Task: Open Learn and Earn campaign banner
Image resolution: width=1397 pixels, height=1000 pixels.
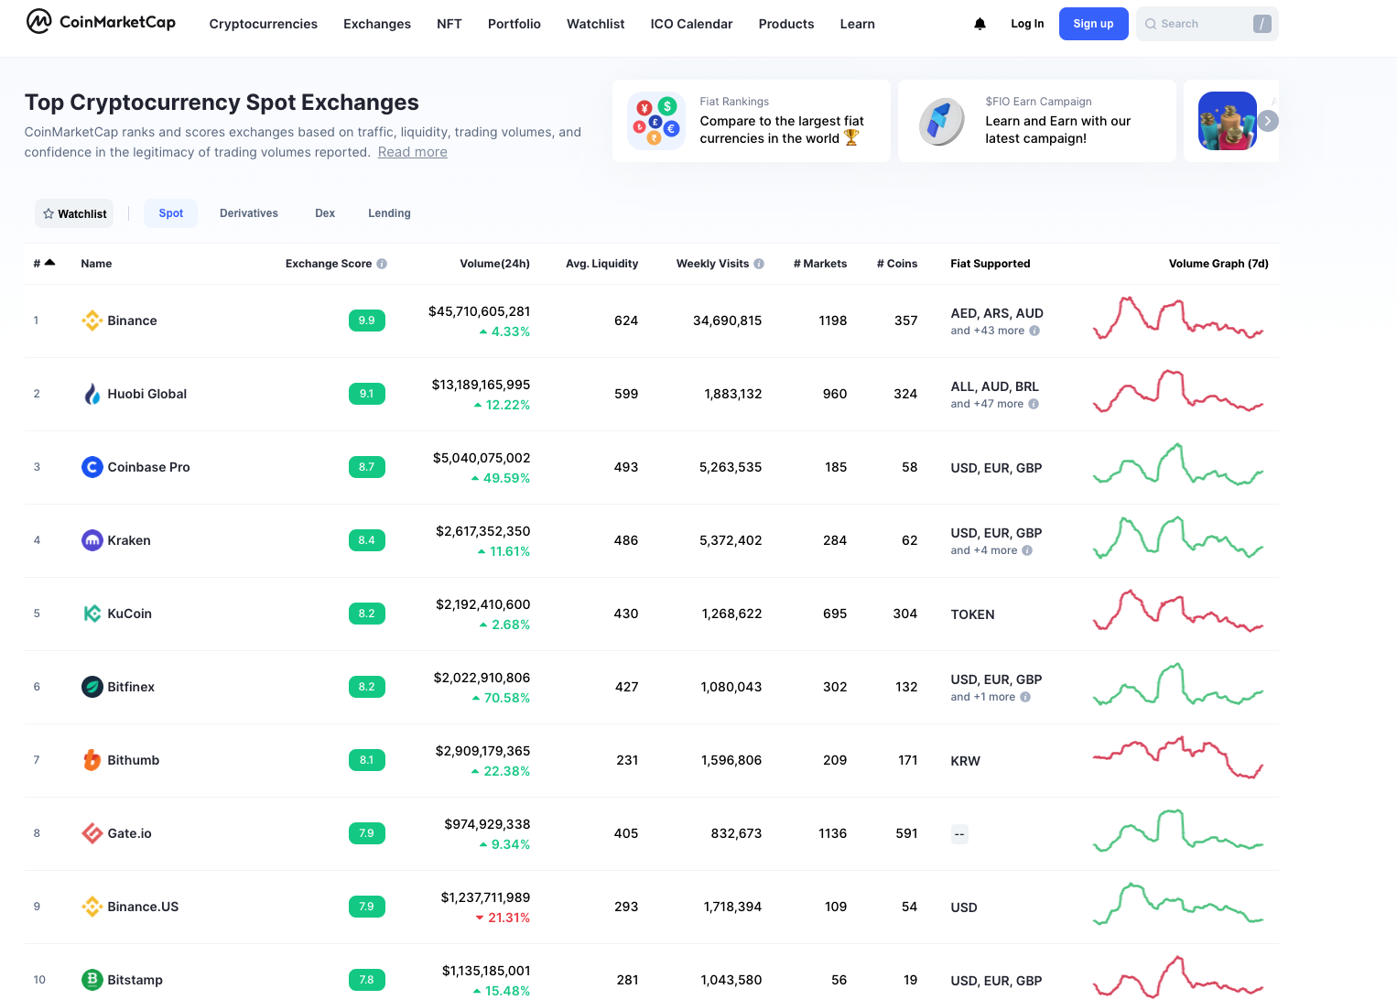Action: pos(1037,121)
